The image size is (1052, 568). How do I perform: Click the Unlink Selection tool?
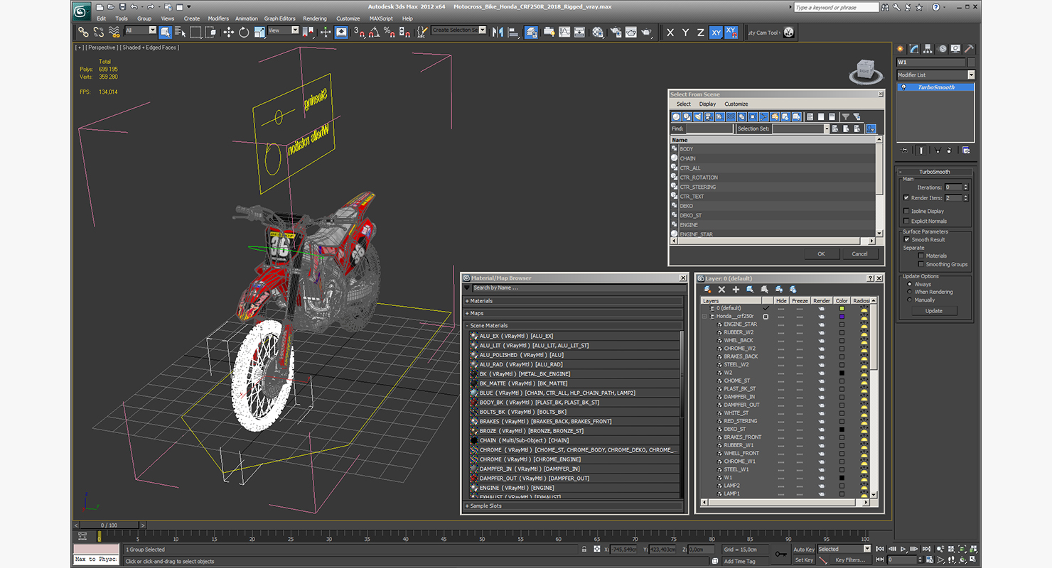click(x=98, y=32)
